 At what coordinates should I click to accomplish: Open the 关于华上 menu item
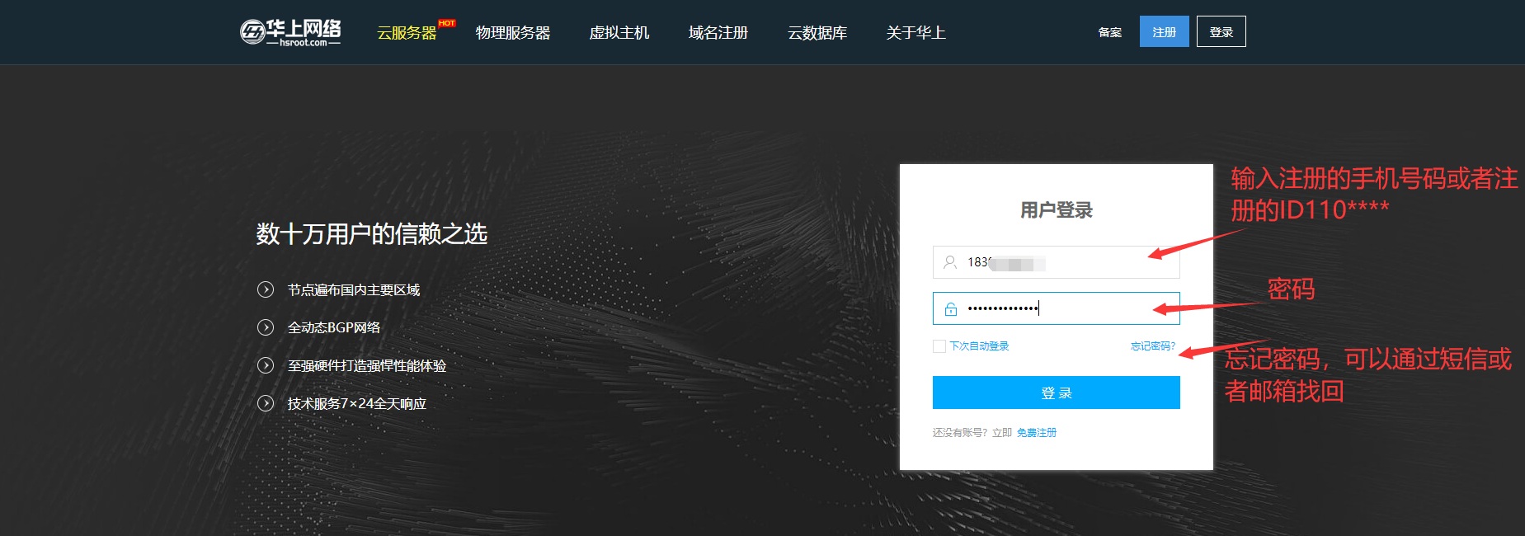915,33
